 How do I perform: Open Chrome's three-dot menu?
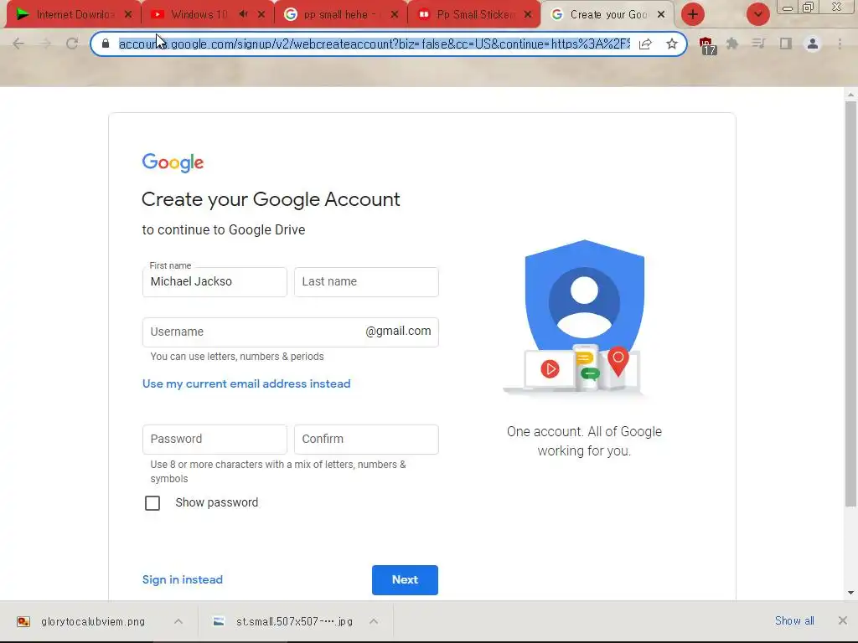[x=840, y=44]
